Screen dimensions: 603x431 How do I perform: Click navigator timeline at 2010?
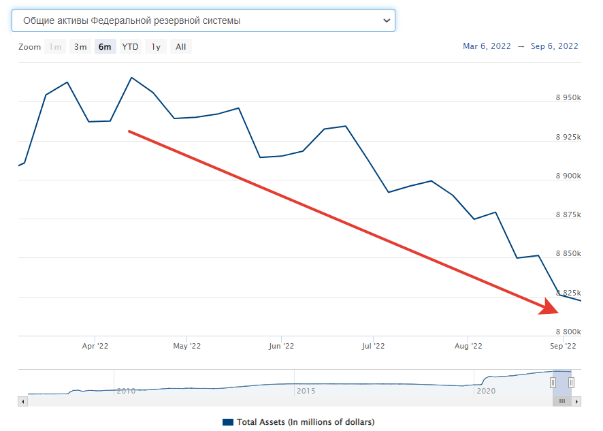126,391
